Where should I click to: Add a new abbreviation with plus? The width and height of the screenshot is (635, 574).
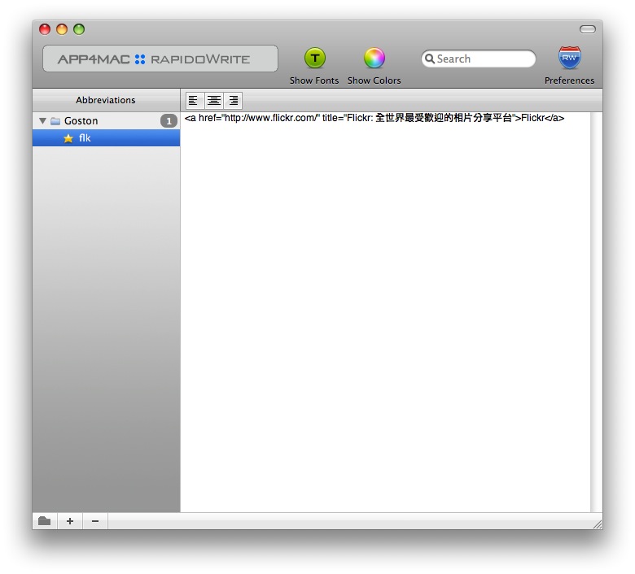(70, 521)
